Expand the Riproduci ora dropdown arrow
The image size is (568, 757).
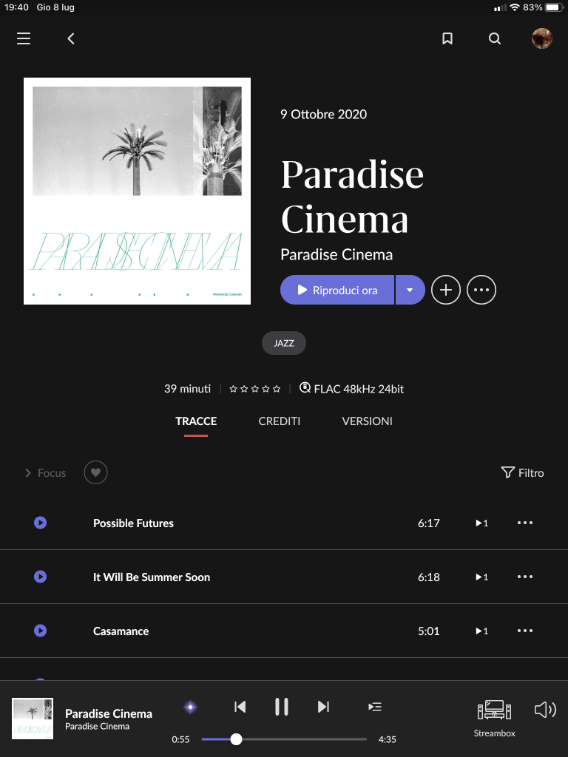pyautogui.click(x=410, y=290)
